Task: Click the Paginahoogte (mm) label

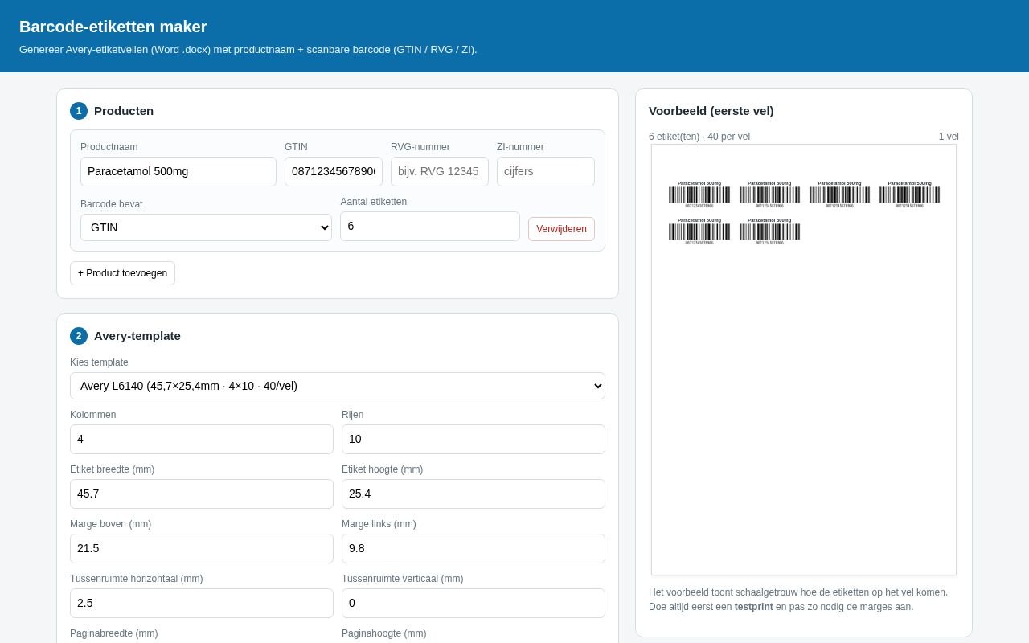Action: pyautogui.click(x=384, y=633)
